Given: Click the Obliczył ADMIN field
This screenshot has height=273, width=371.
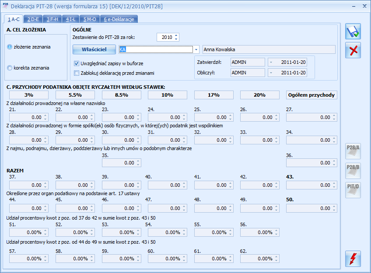Looking at the screenshot, I should [248, 73].
